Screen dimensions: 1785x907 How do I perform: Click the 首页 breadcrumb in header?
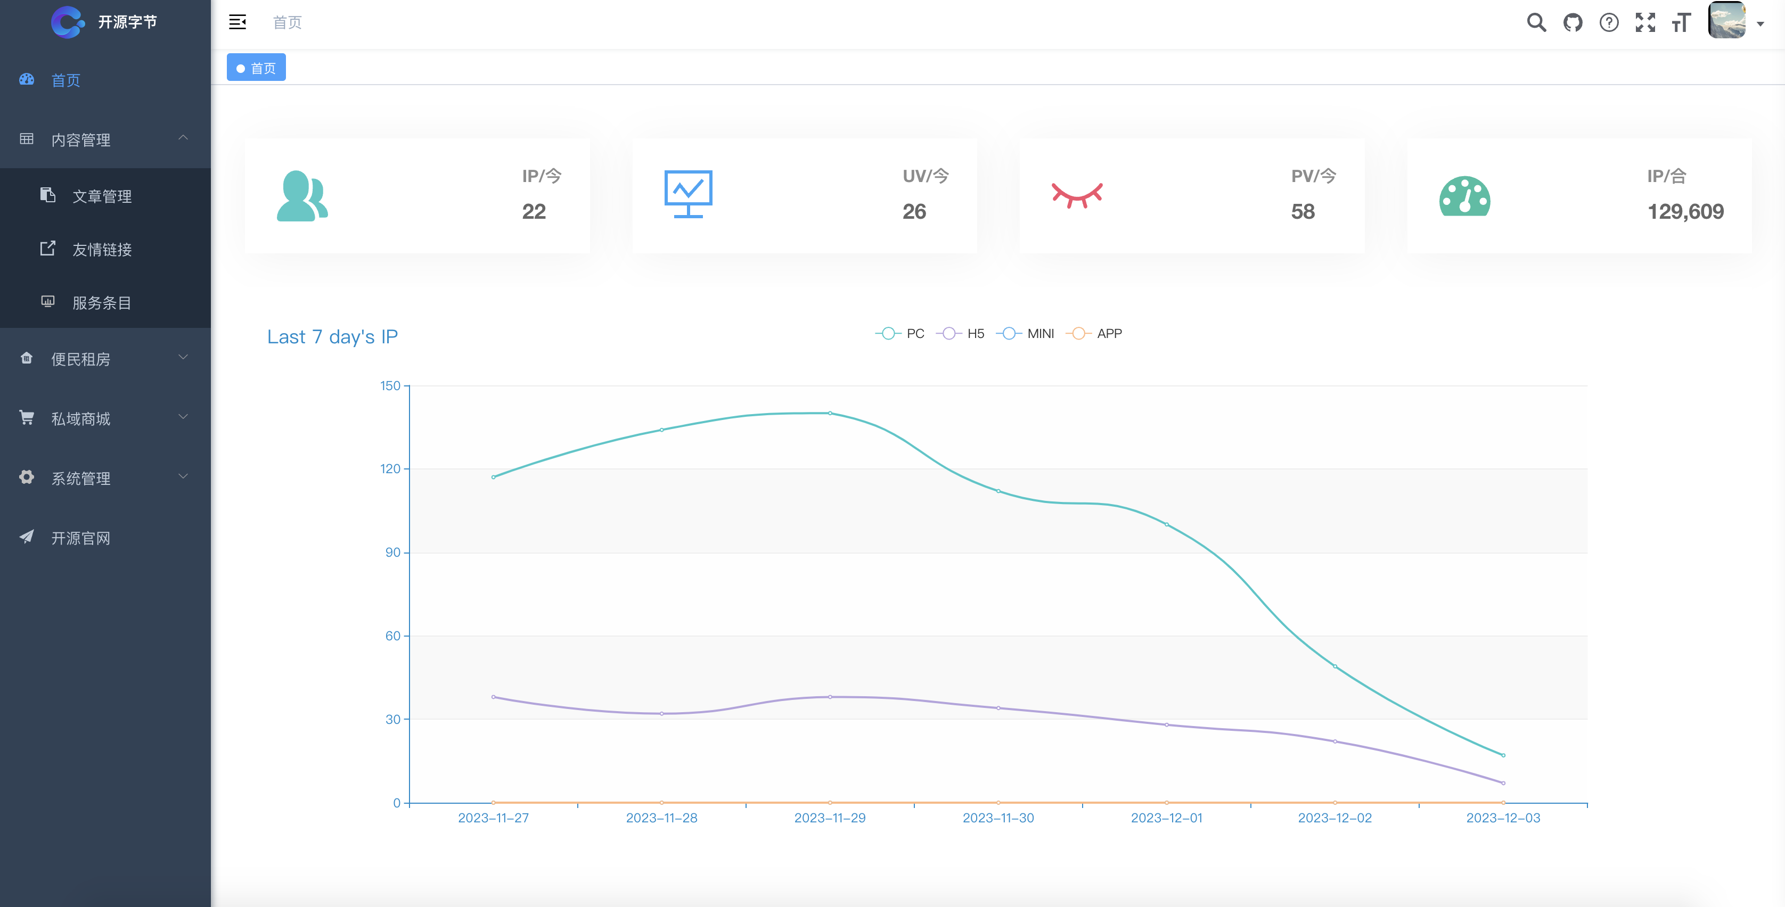coord(288,23)
